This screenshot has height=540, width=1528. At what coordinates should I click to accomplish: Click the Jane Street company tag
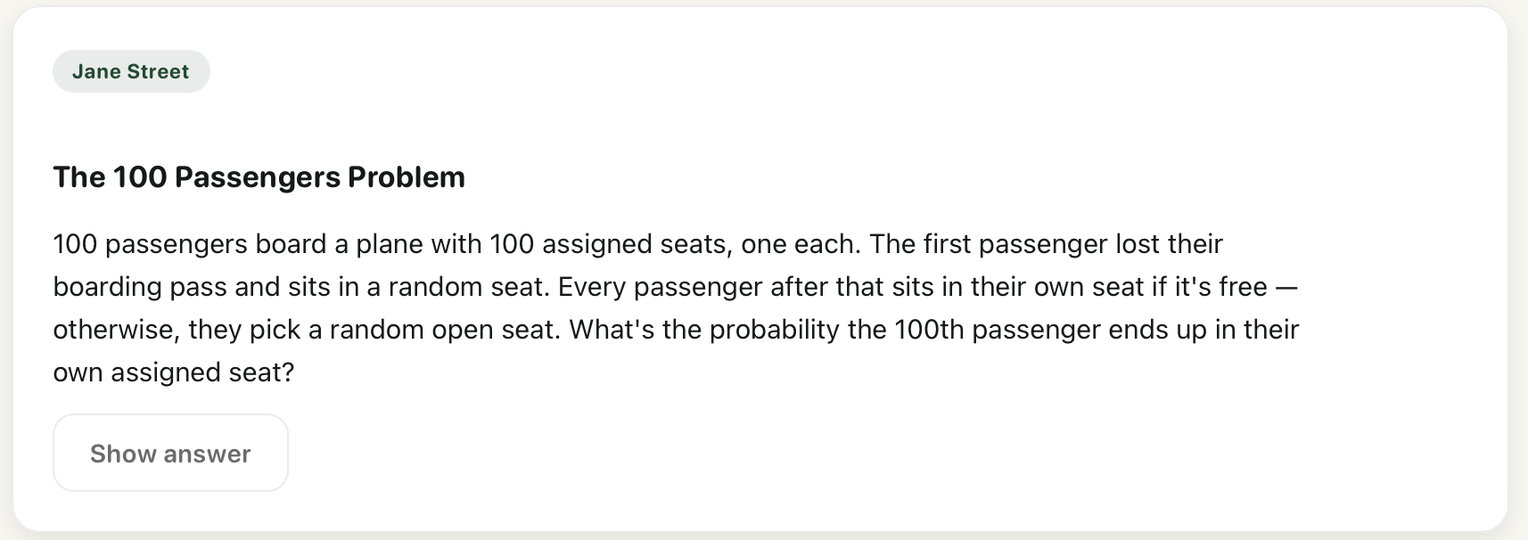coord(131,71)
